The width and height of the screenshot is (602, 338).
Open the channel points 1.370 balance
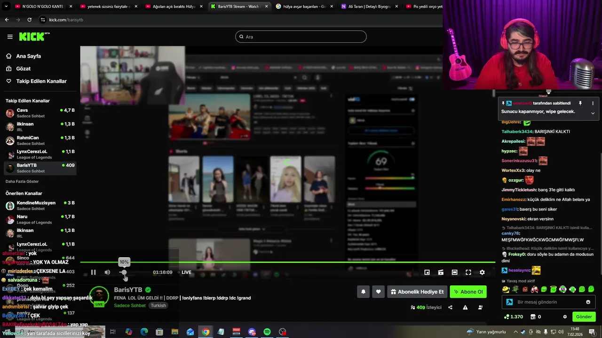pos(513,317)
